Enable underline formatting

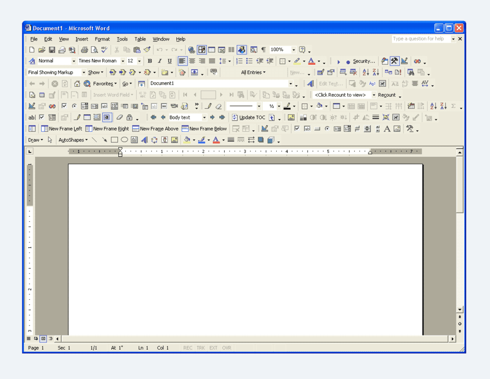pyautogui.click(x=169, y=60)
